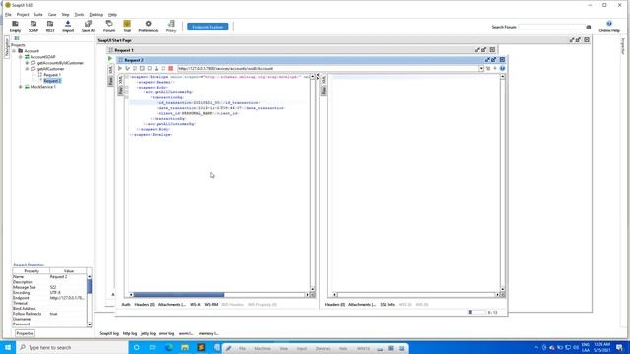Open the Help menu
Screen dimensions: 630x354
112,15
